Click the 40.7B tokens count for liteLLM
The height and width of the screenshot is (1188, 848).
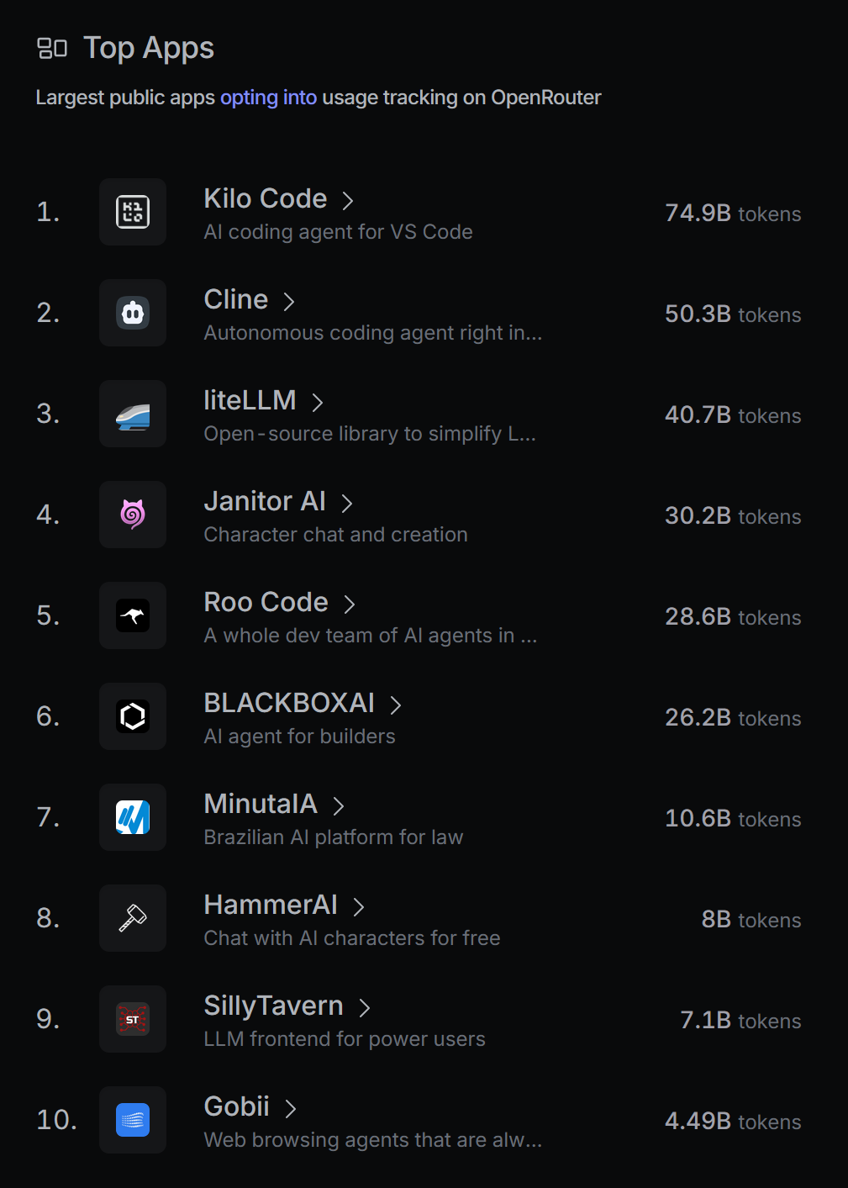(x=733, y=414)
